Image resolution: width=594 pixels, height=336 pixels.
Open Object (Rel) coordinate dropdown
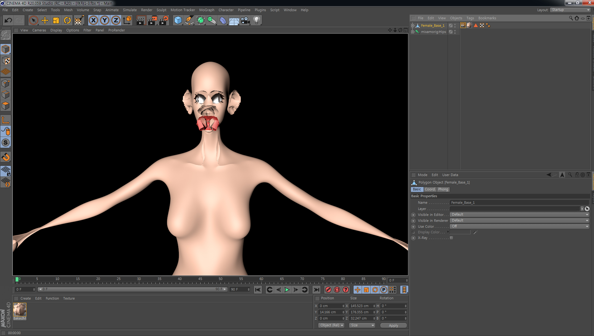click(331, 325)
